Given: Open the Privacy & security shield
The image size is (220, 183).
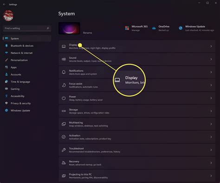Looking at the screenshot, I should pos(6,103).
